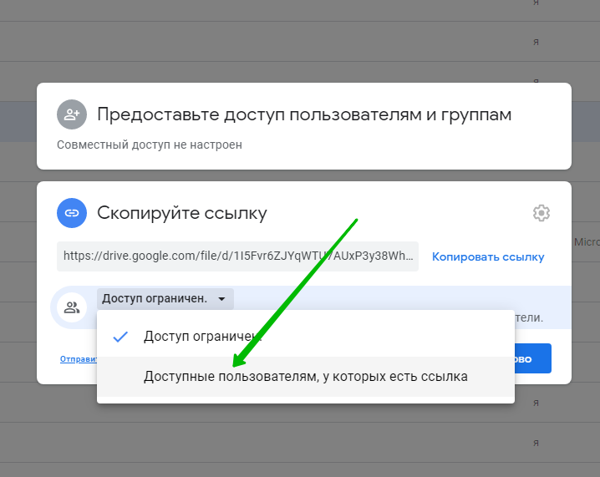Click Совместный доступ не настроен text
This screenshot has height=477, width=600.
pyautogui.click(x=150, y=145)
